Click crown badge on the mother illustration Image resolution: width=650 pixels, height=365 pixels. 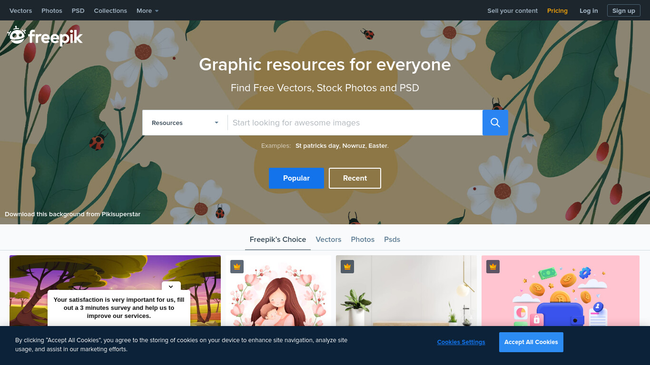(237, 267)
